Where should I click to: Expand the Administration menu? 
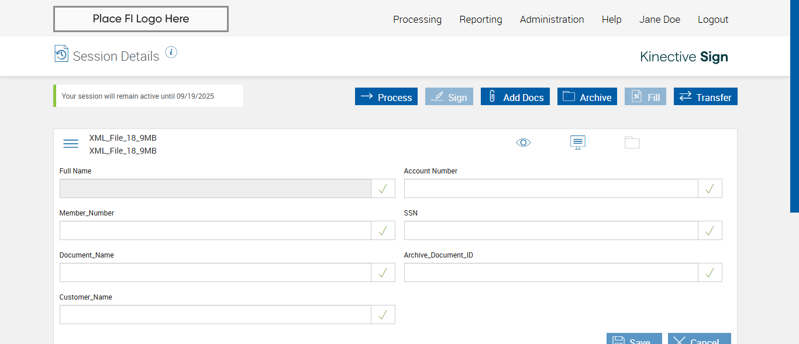(552, 19)
